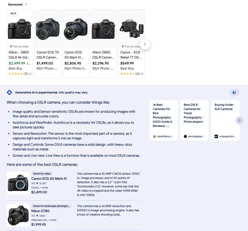Show more source cards with right chevron
The image size is (248, 231).
point(239,120)
